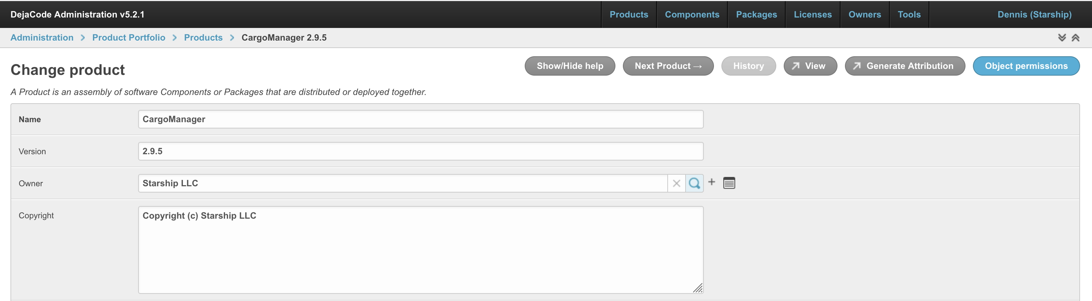Click Generate Attribution button
Image resolution: width=1092 pixels, height=301 pixels.
click(x=905, y=66)
